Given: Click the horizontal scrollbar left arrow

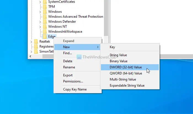Looking at the screenshot, I should pyautogui.click(x=30, y=56).
